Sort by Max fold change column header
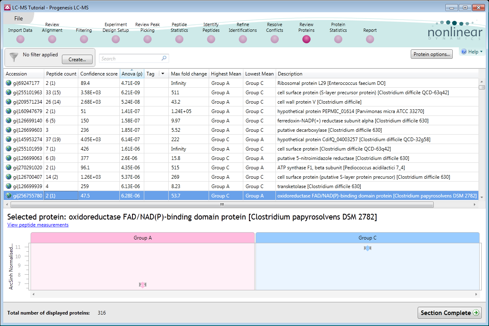Image resolution: width=489 pixels, height=326 pixels. [189, 74]
